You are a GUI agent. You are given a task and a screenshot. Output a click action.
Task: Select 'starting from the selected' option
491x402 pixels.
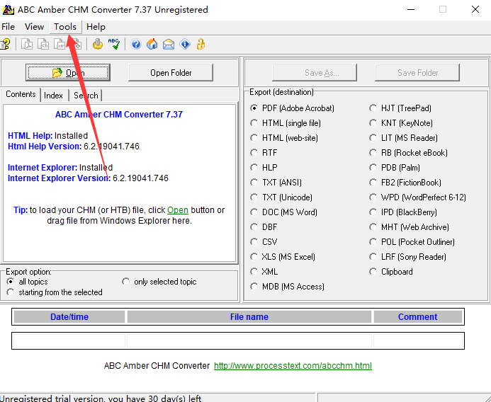coord(11,292)
